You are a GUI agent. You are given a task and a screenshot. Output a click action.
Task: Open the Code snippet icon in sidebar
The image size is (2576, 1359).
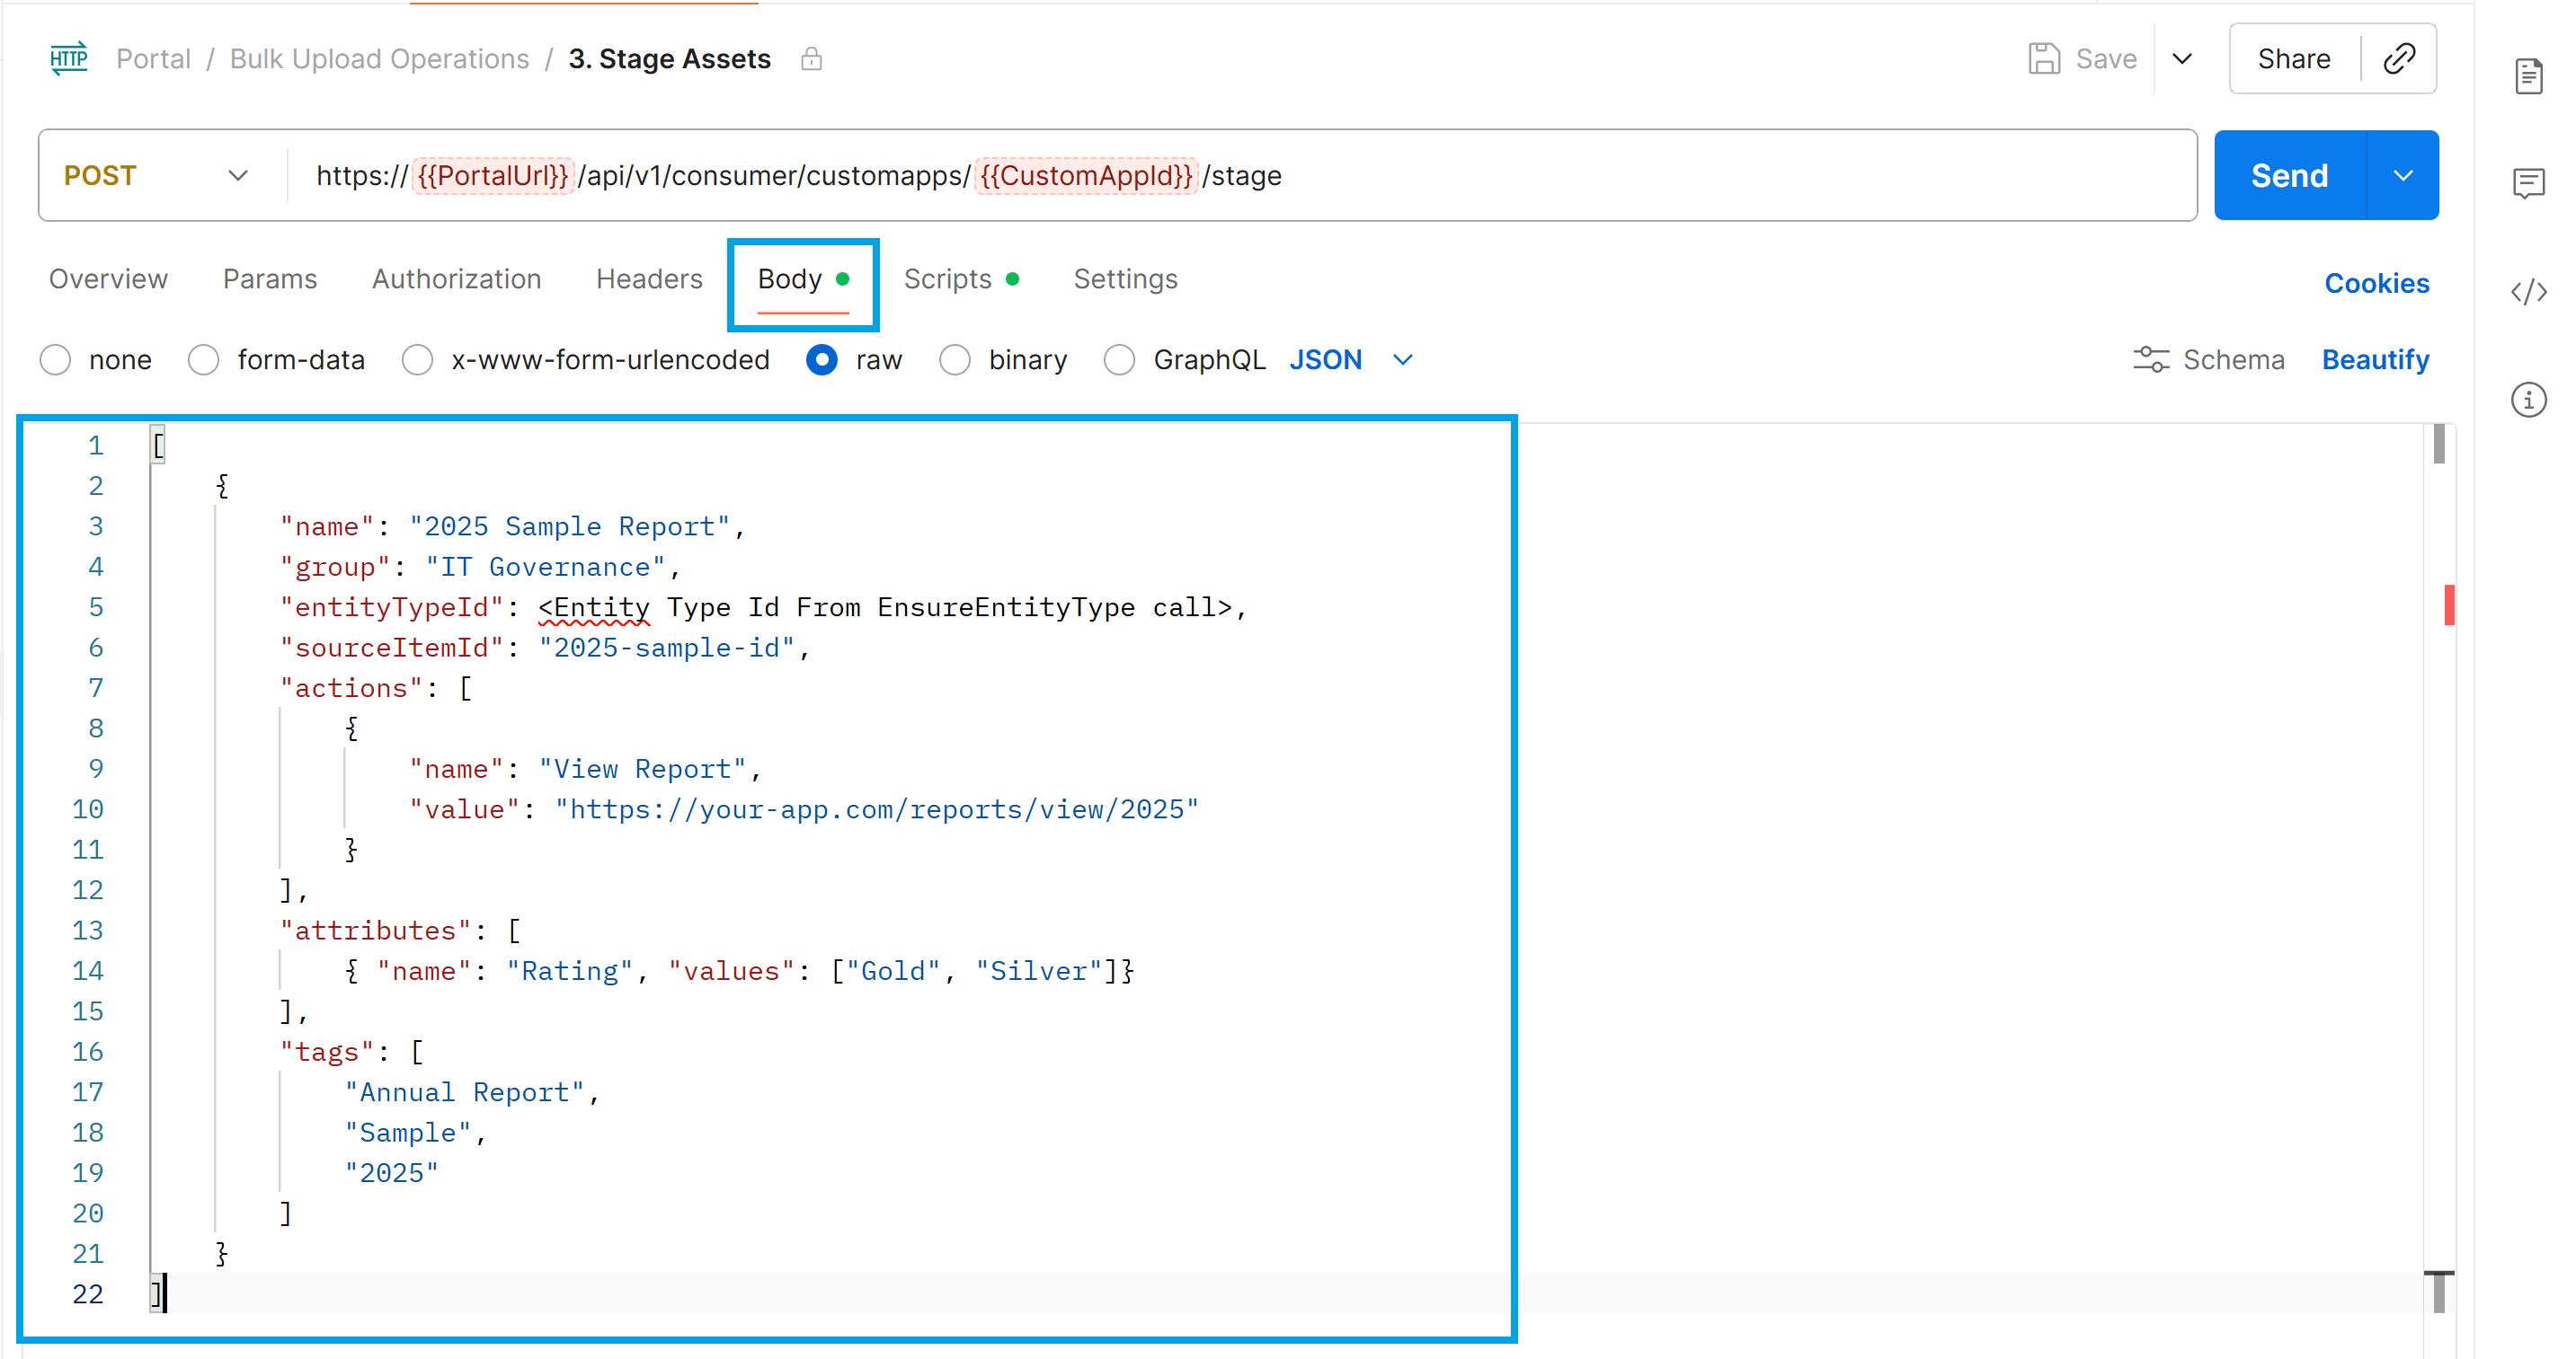pyautogui.click(x=2528, y=292)
